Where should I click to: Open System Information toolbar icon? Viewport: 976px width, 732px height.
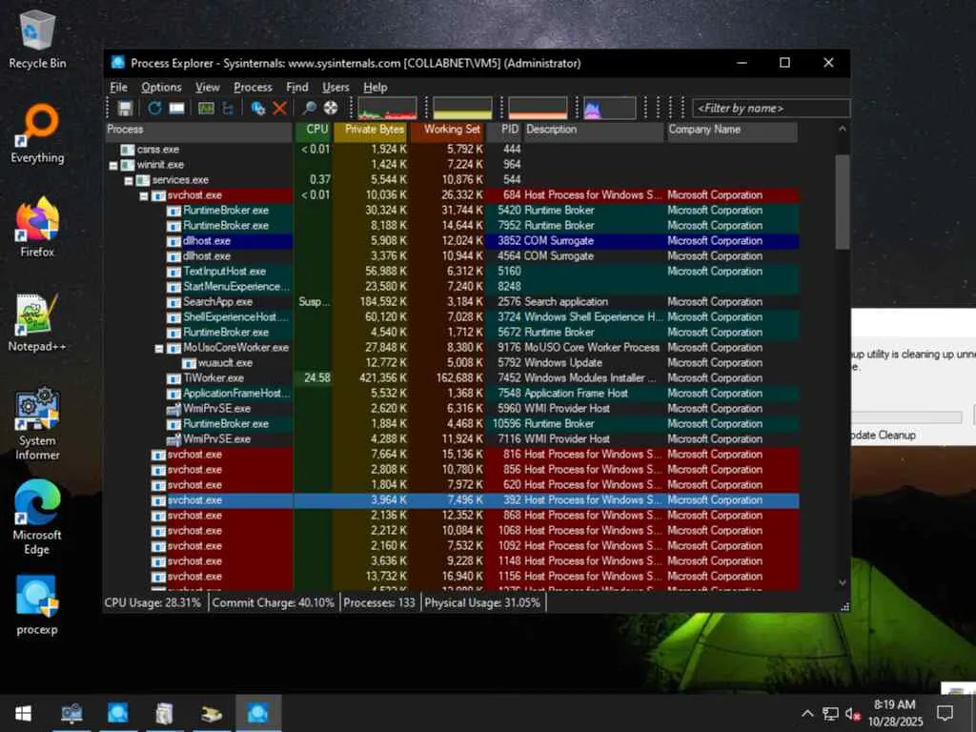(x=206, y=109)
